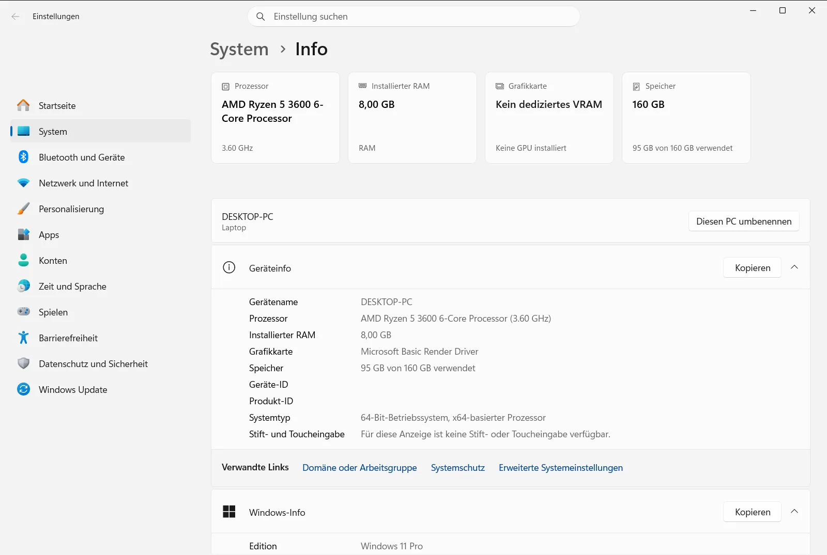
Task: Click the Speicher storage card
Action: coord(686,118)
